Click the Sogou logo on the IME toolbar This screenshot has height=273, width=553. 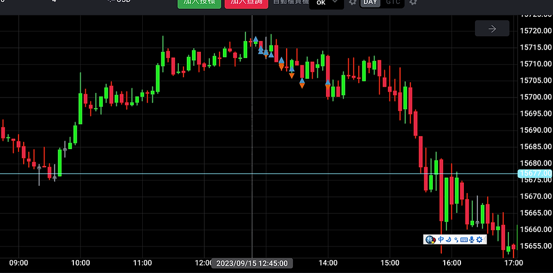(x=430, y=240)
